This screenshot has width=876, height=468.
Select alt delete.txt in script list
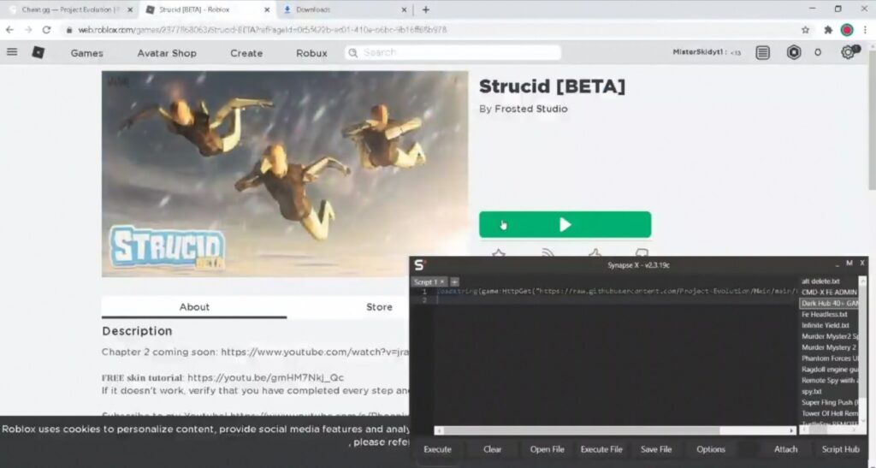[x=820, y=281]
